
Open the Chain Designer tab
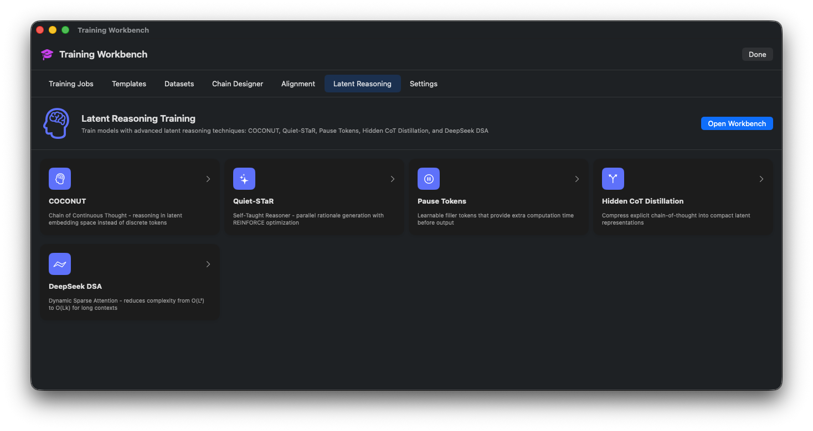tap(238, 84)
